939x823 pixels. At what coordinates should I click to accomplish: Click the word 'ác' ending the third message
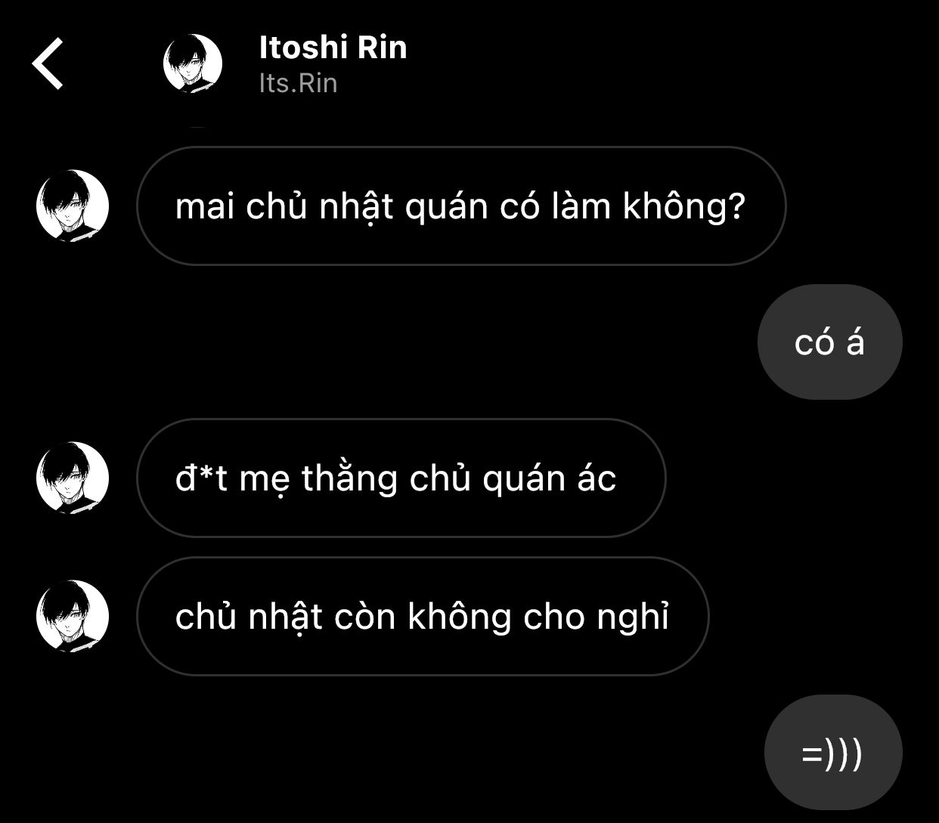click(597, 478)
